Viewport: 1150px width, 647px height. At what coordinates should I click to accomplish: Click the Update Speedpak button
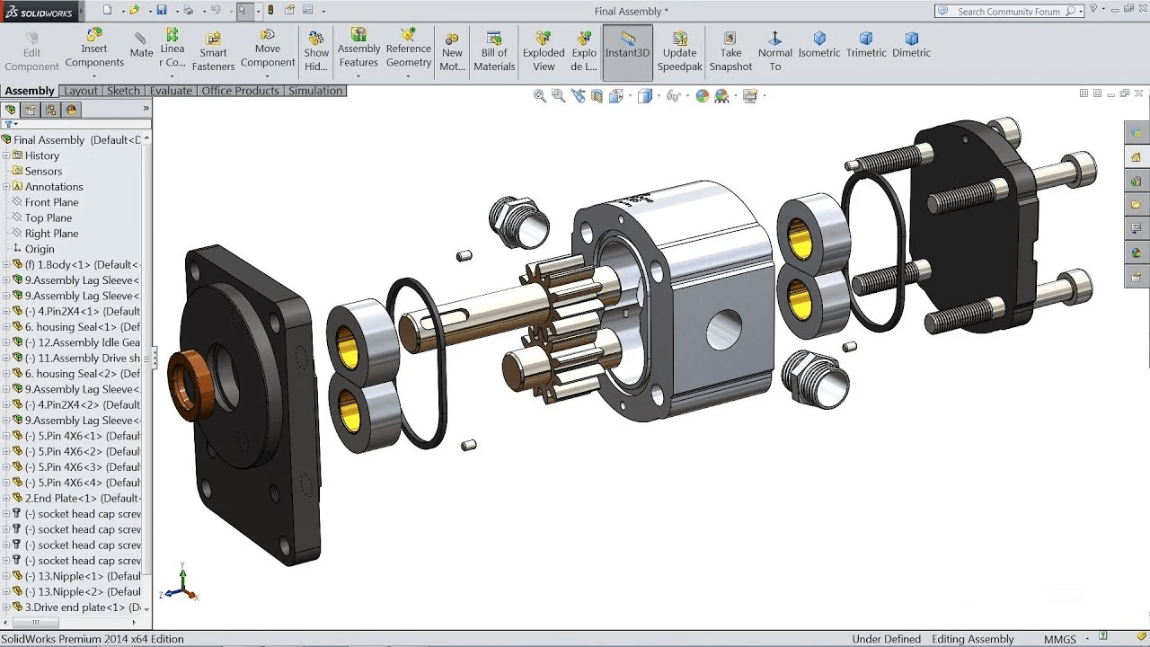pyautogui.click(x=679, y=45)
